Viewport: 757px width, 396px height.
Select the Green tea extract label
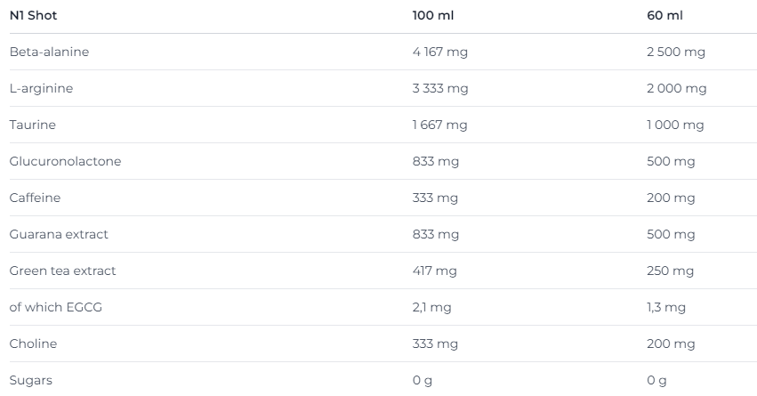click(62, 271)
